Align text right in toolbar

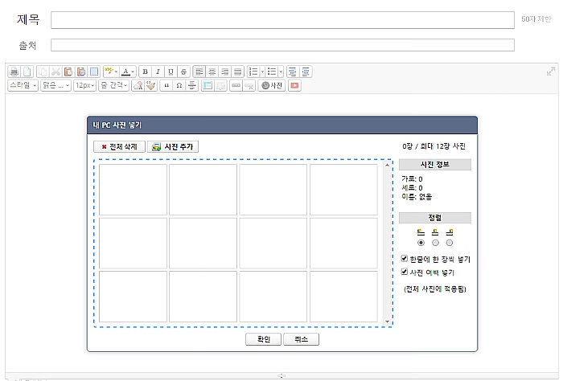pyautogui.click(x=224, y=72)
